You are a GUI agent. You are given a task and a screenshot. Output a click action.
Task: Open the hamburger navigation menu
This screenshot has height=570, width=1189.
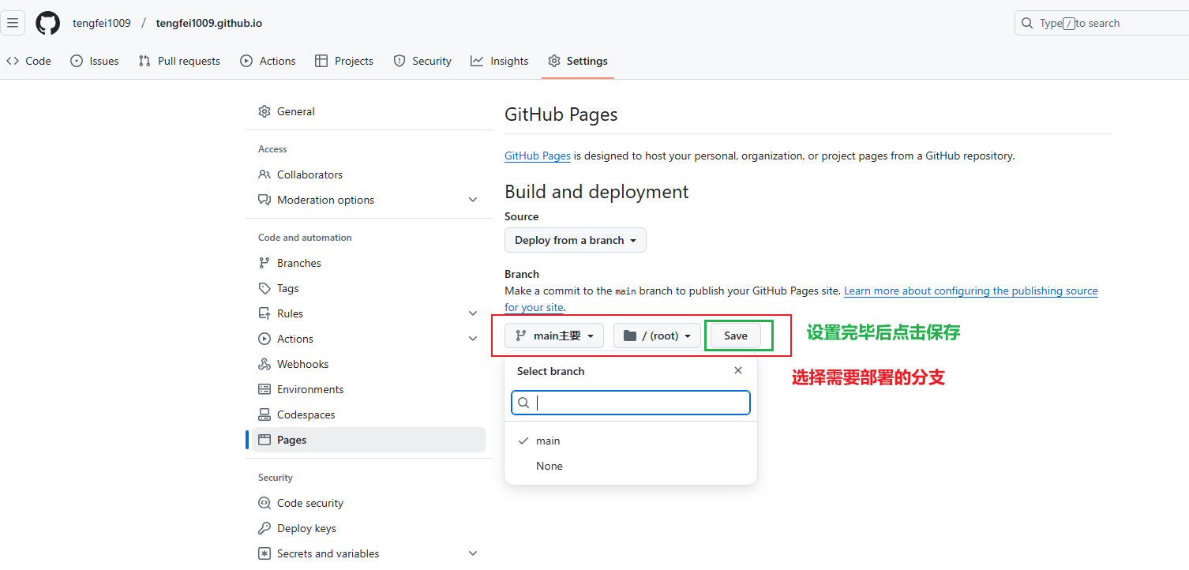click(13, 23)
